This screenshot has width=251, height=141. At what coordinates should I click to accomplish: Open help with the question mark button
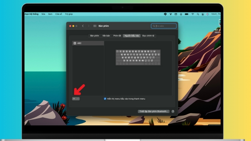[173, 111]
